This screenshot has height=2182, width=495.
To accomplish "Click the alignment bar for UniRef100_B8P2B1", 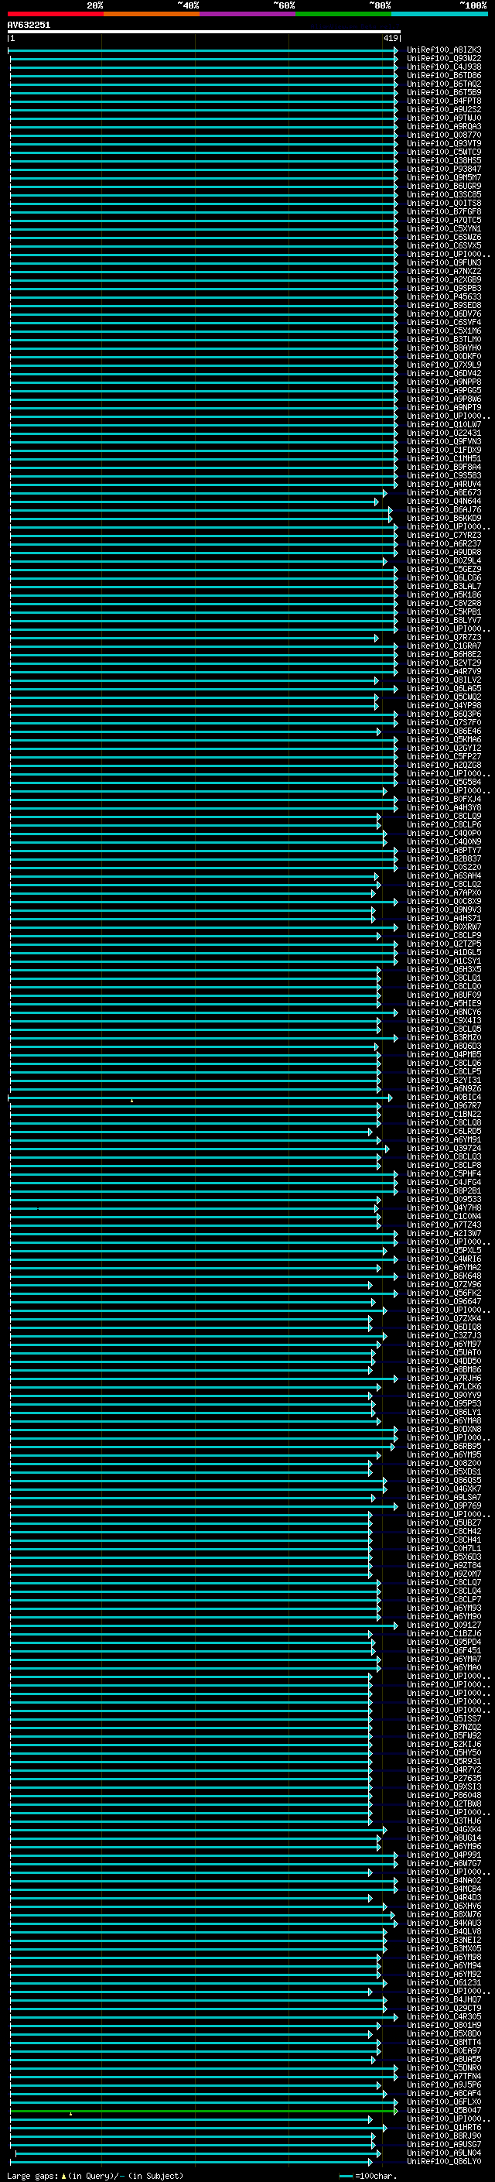I will (x=203, y=1190).
